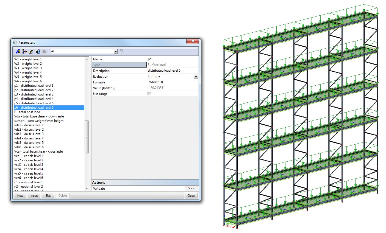
Task: Click the Close button
Action: coord(191,196)
